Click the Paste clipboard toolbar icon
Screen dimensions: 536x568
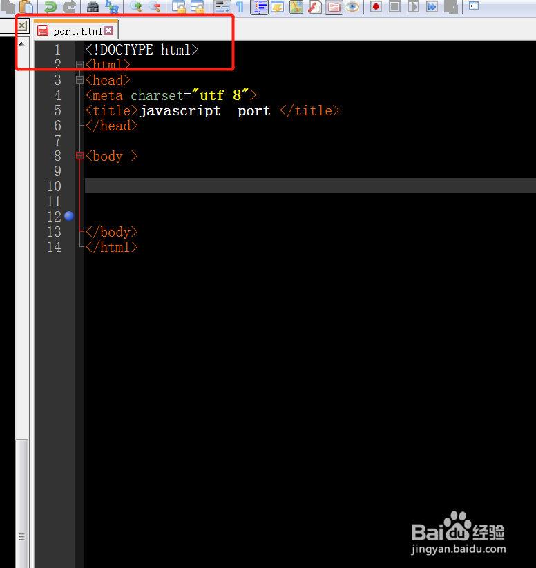26,6
